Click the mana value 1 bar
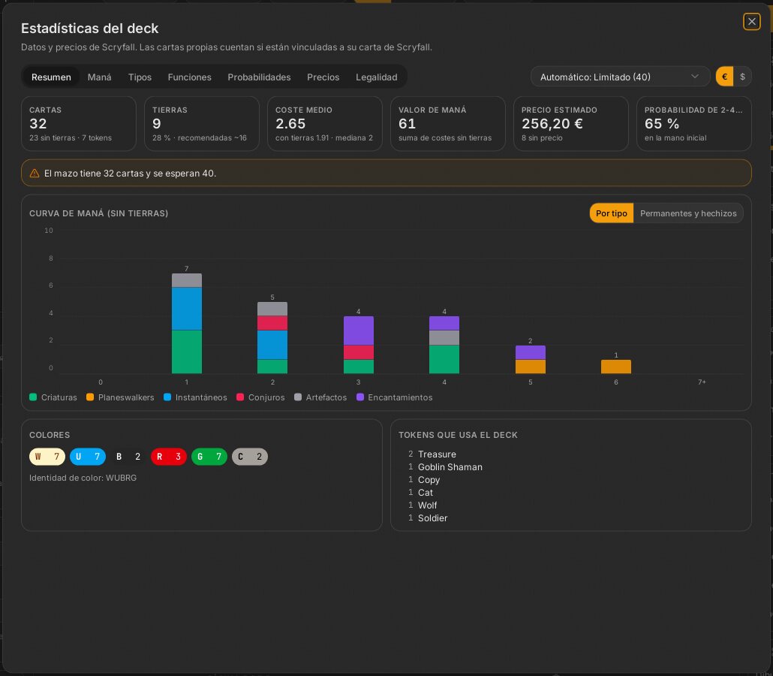Image resolution: width=773 pixels, height=676 pixels. pos(187,323)
